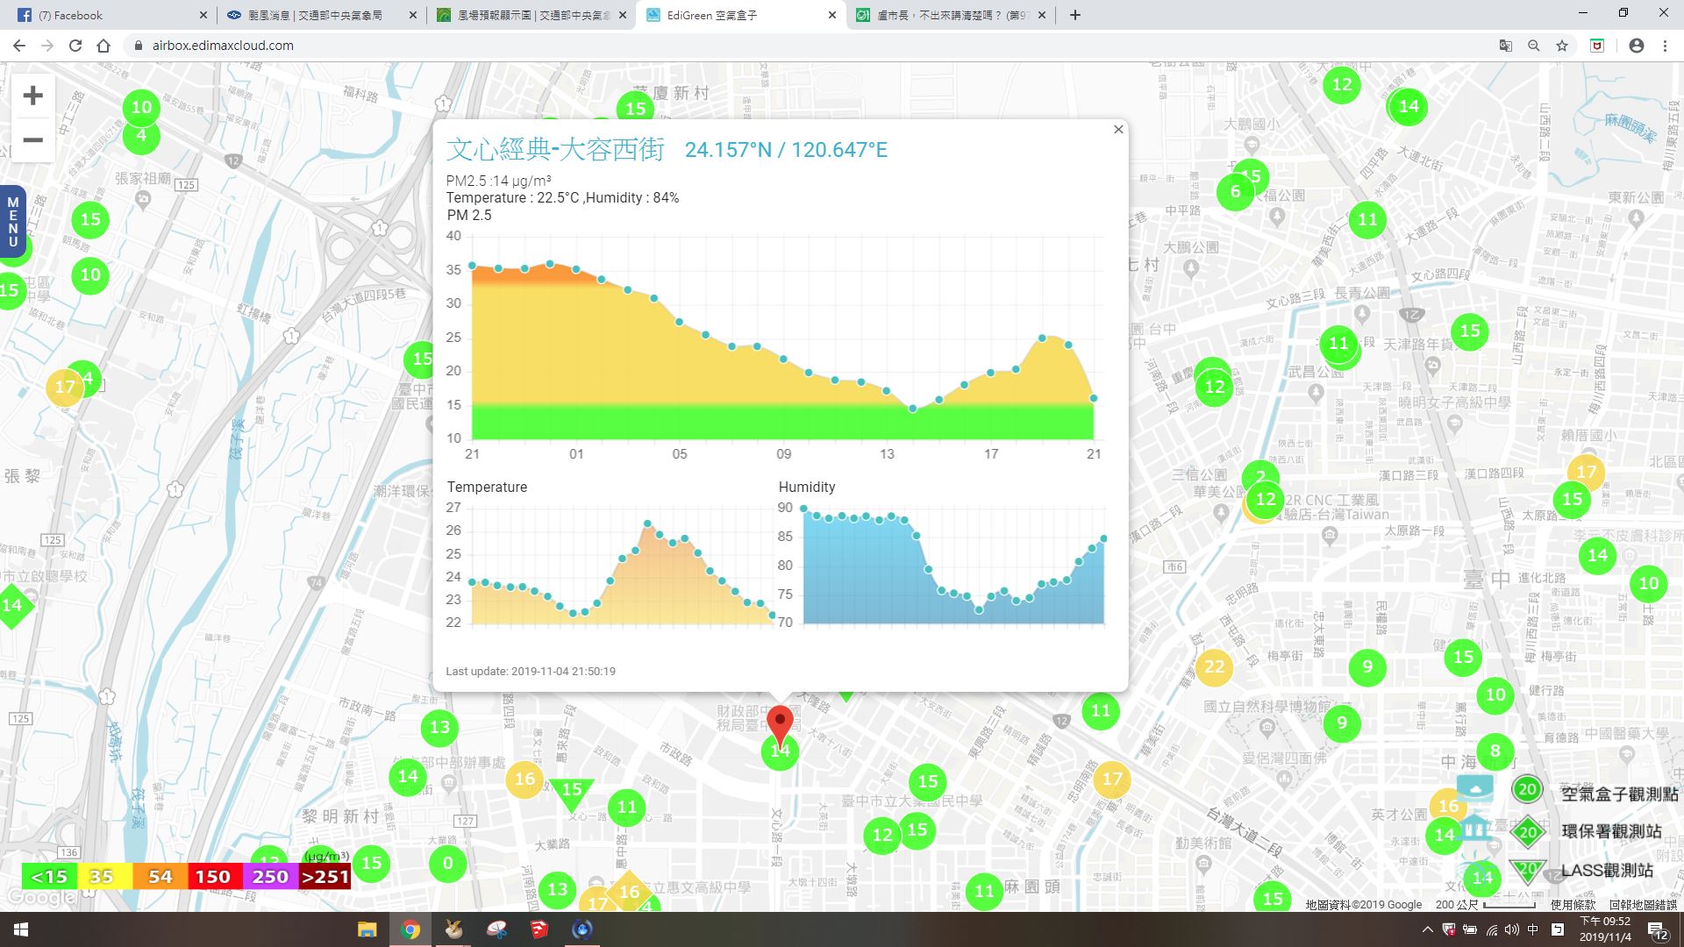The height and width of the screenshot is (947, 1684).
Task: Open the blue MENU side tab
Action: point(12,221)
